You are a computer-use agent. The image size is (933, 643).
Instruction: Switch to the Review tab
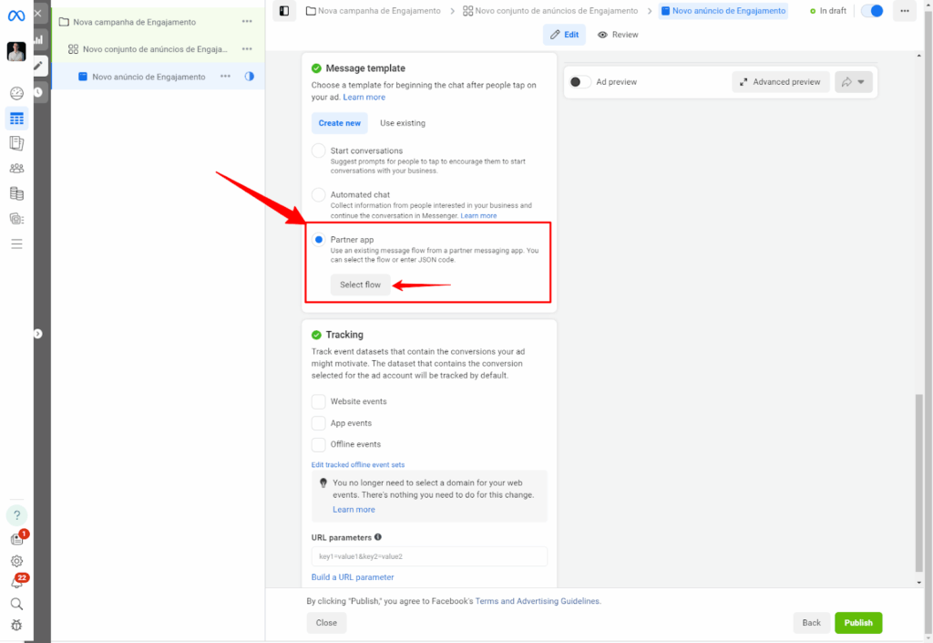click(x=618, y=35)
